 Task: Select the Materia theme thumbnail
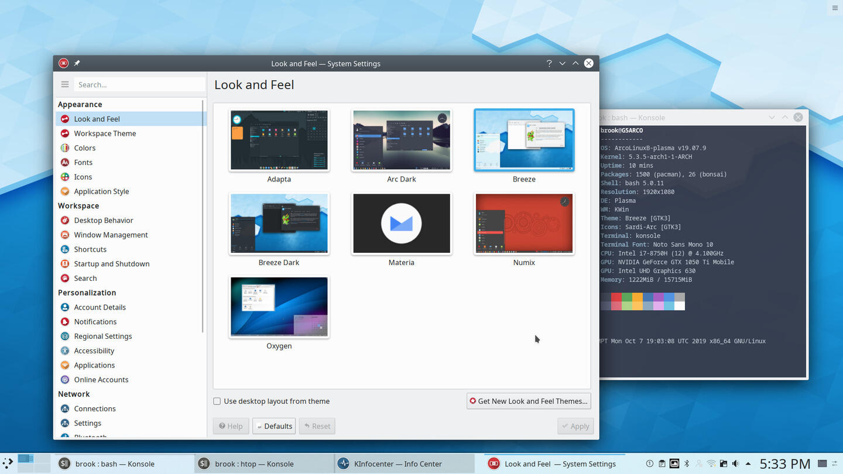(402, 224)
